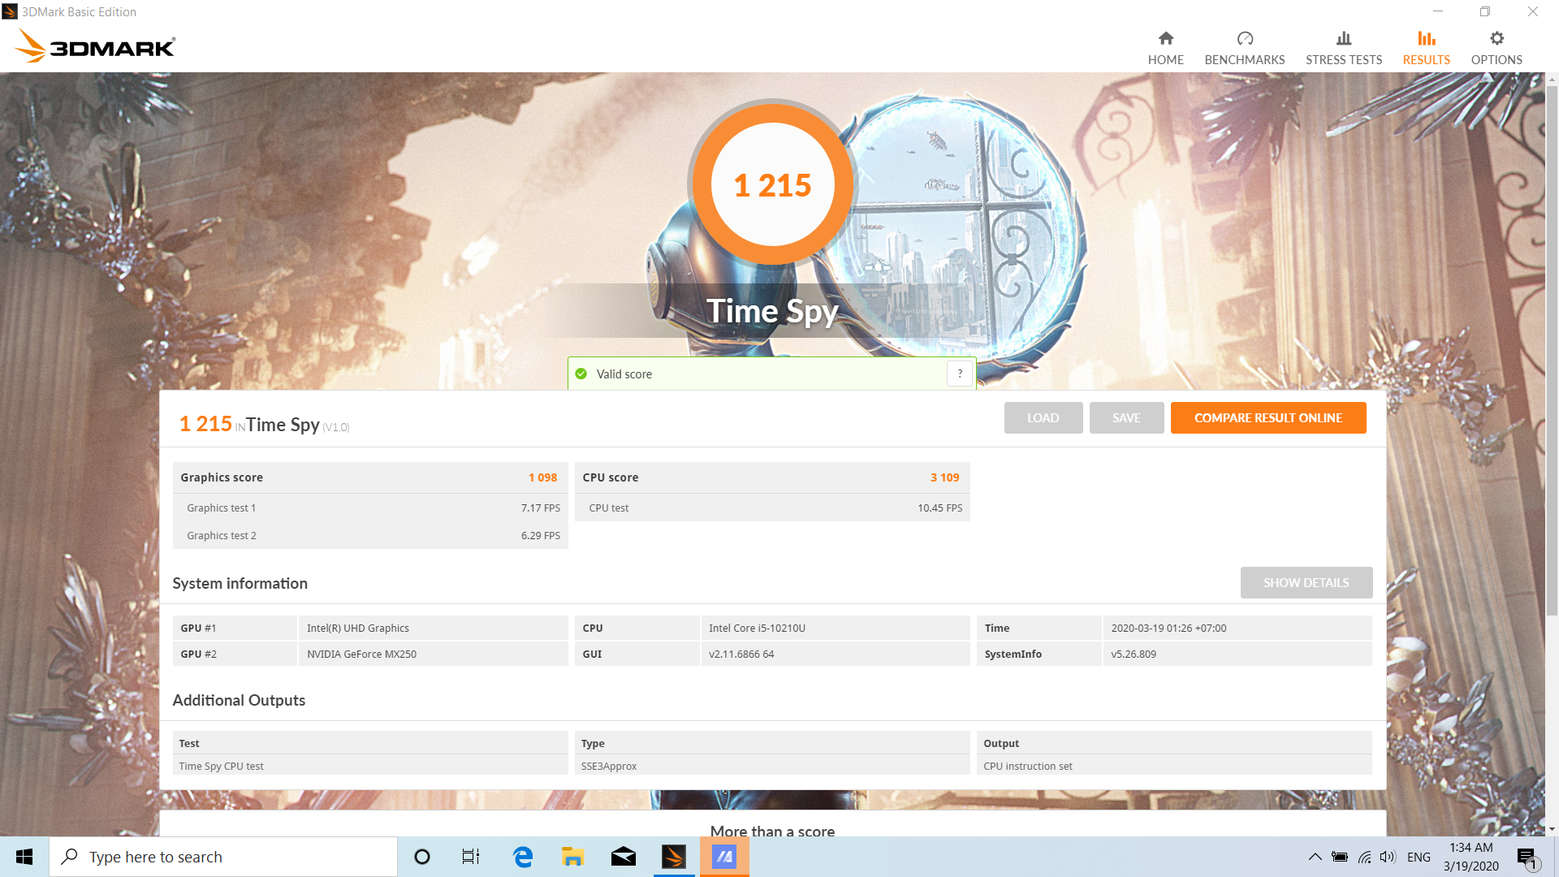Click the SAVE button

pos(1126,418)
